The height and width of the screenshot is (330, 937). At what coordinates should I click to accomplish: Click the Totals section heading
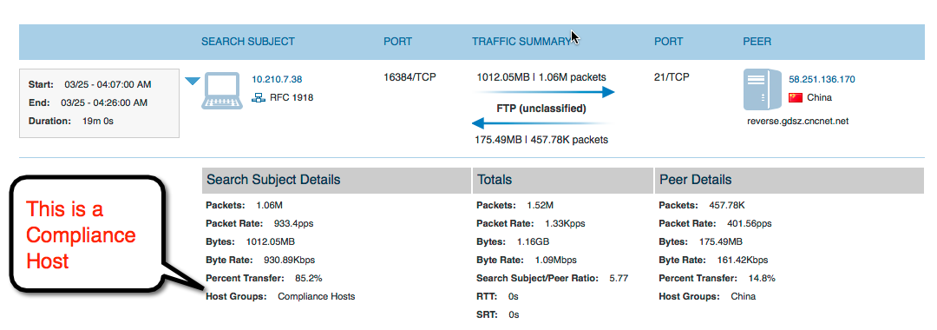tap(495, 180)
